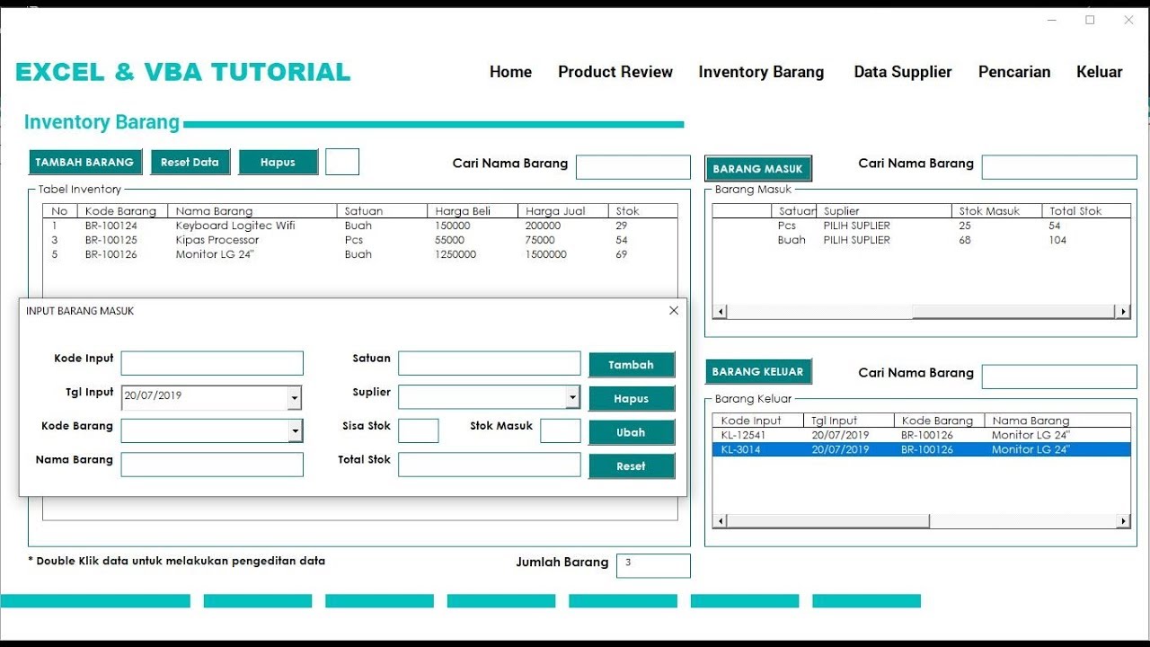This screenshot has height=647, width=1150.
Task: Focus the Satuan input field
Action: coord(490,363)
